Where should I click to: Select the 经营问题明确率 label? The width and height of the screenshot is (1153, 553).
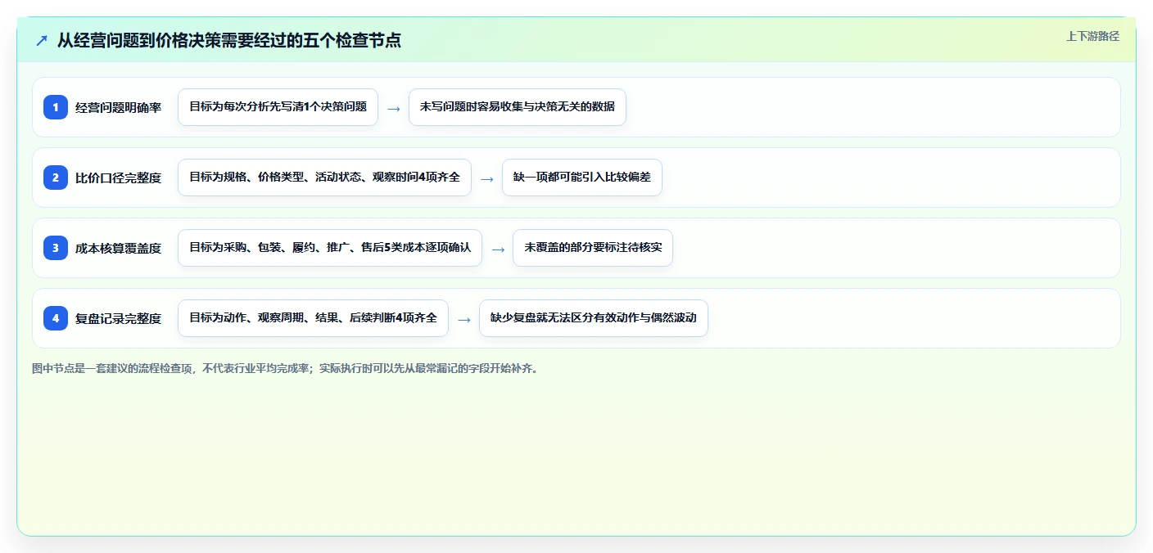point(118,107)
